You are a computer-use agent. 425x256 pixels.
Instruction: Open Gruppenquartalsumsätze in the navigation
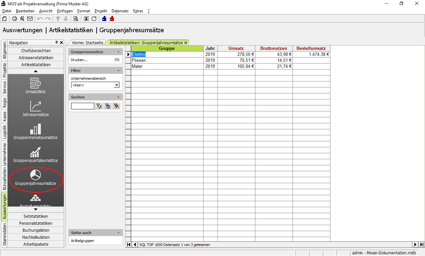pyautogui.click(x=35, y=154)
